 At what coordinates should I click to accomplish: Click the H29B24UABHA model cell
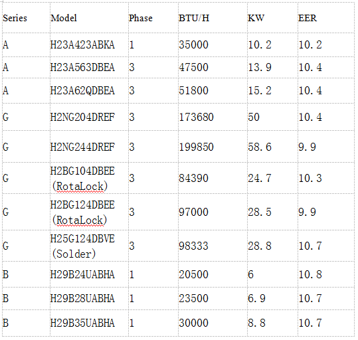89,274
